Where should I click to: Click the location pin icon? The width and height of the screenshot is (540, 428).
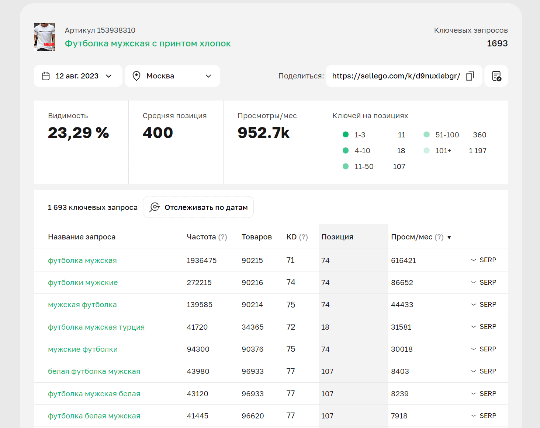136,76
